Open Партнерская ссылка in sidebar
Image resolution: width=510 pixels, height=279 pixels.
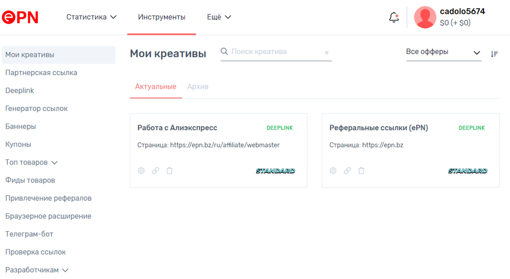pyautogui.click(x=41, y=73)
